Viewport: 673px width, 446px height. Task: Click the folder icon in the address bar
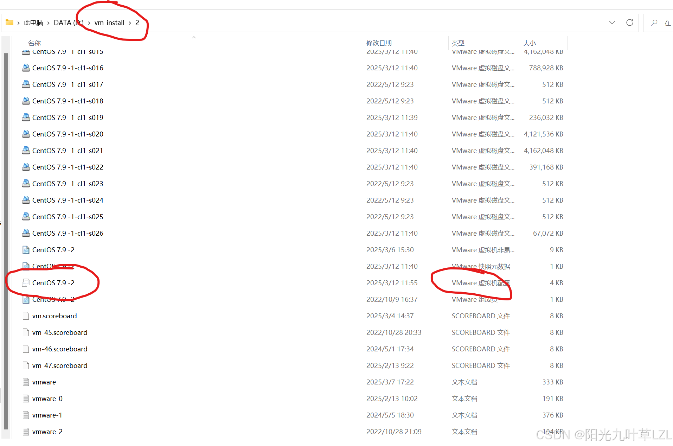[x=9, y=23]
